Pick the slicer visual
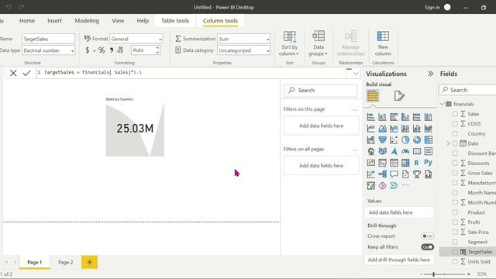This screenshot has width=496, height=279. click(382, 163)
